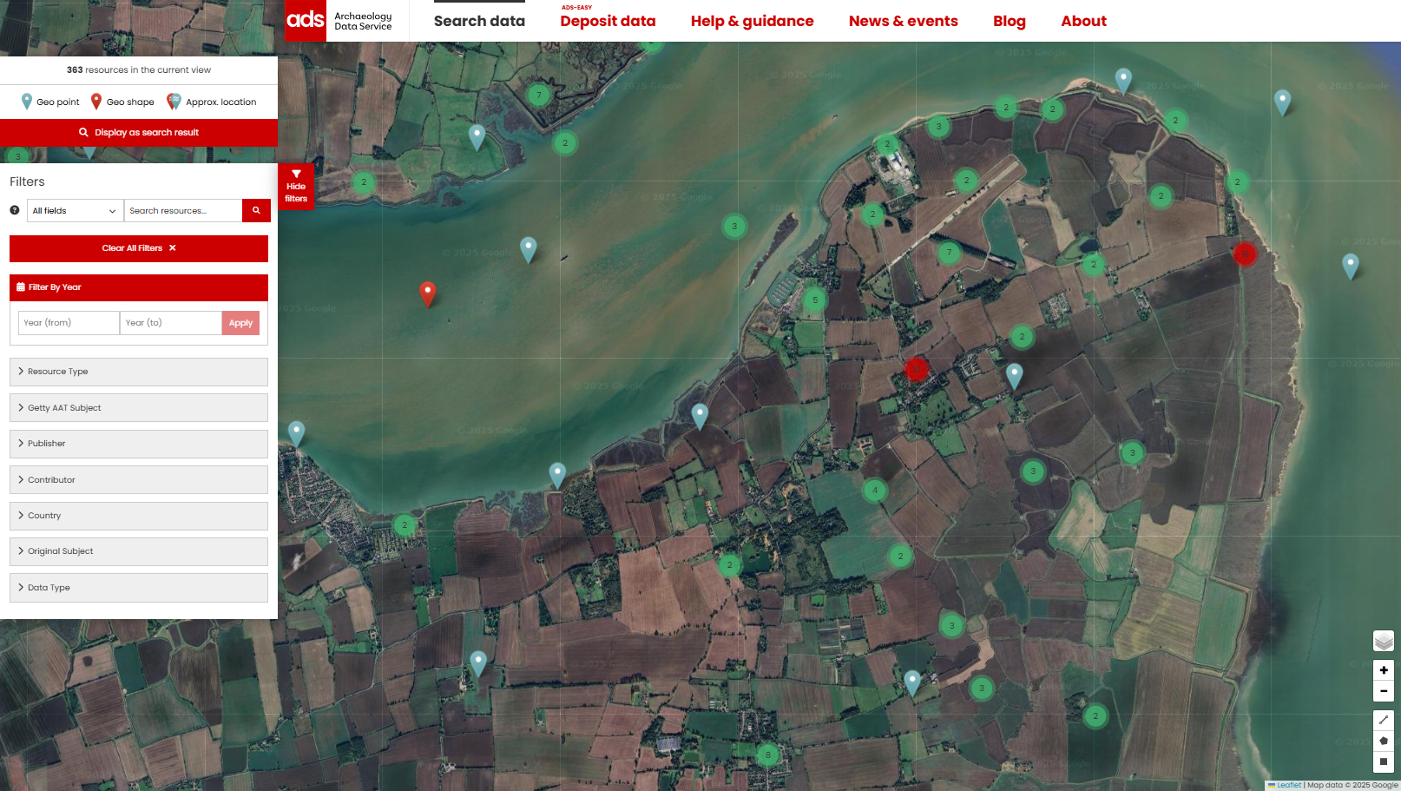The width and height of the screenshot is (1401, 791).
Task: Click the red geo shape marker in water
Action: click(x=427, y=292)
